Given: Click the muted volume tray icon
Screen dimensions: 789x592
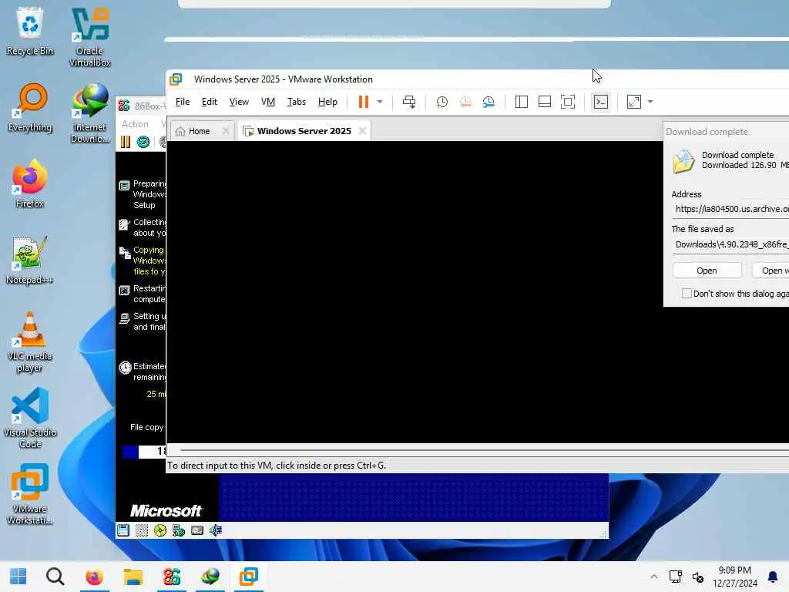Looking at the screenshot, I should 698,577.
